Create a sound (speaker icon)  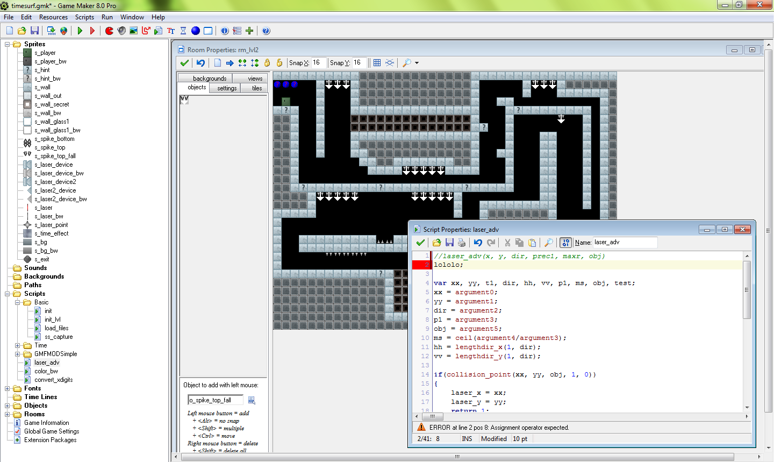pos(121,31)
